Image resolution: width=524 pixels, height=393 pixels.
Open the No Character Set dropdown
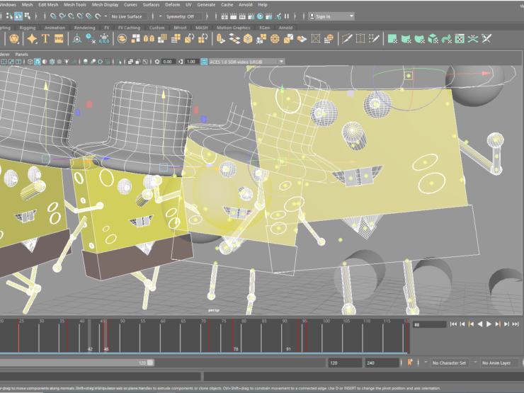pyautogui.click(x=449, y=363)
